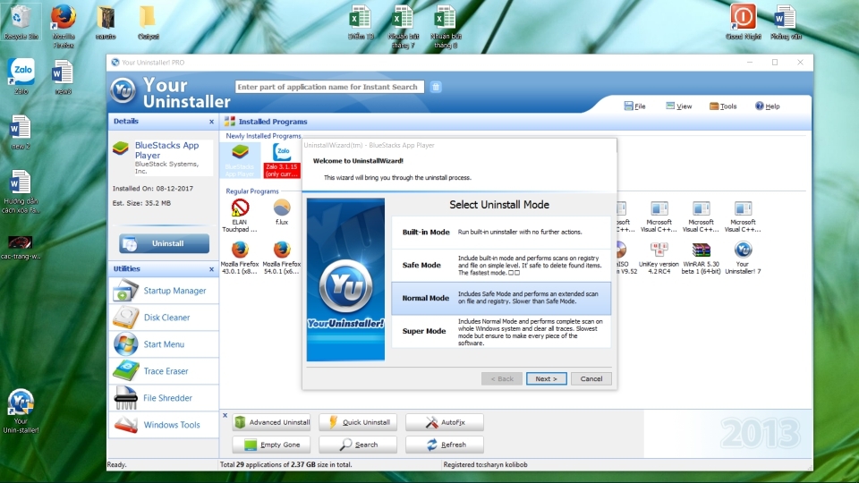Open the File menu
This screenshot has width=859, height=483.
coord(635,106)
